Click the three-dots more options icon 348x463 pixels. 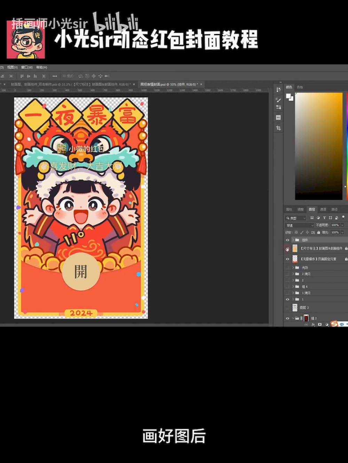click(55, 76)
